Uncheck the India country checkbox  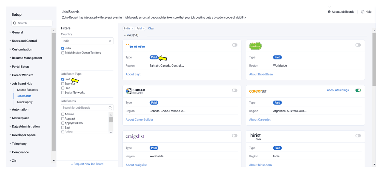[63, 48]
